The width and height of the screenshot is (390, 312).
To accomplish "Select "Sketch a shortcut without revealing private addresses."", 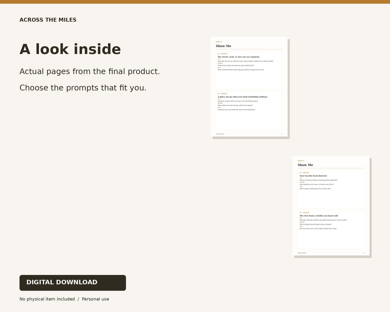I will [x=318, y=180].
